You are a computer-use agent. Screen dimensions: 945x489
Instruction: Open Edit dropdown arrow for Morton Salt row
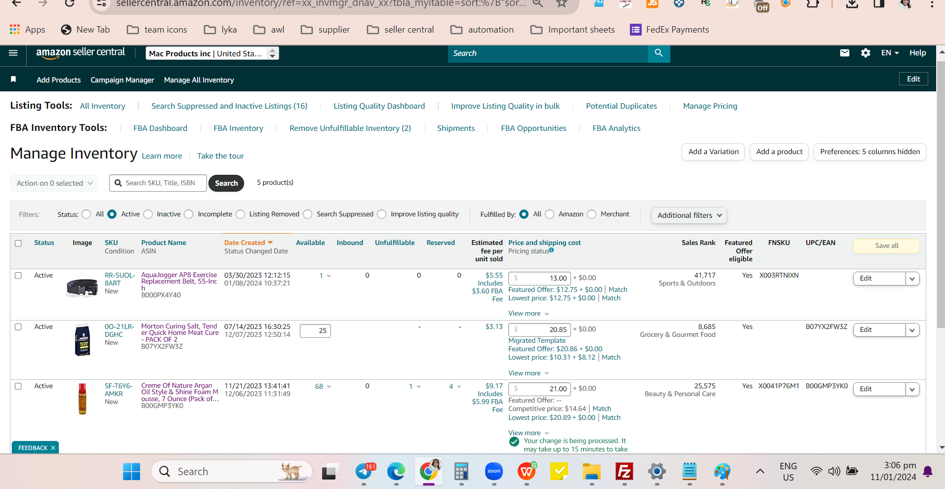click(x=912, y=330)
